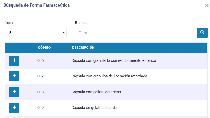This screenshot has height=118, width=210.
Task: Click the code cell 007
Action: click(x=41, y=76)
